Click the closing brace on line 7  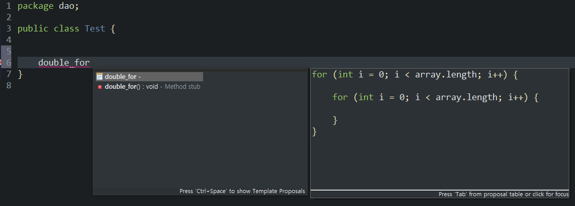[20, 74]
